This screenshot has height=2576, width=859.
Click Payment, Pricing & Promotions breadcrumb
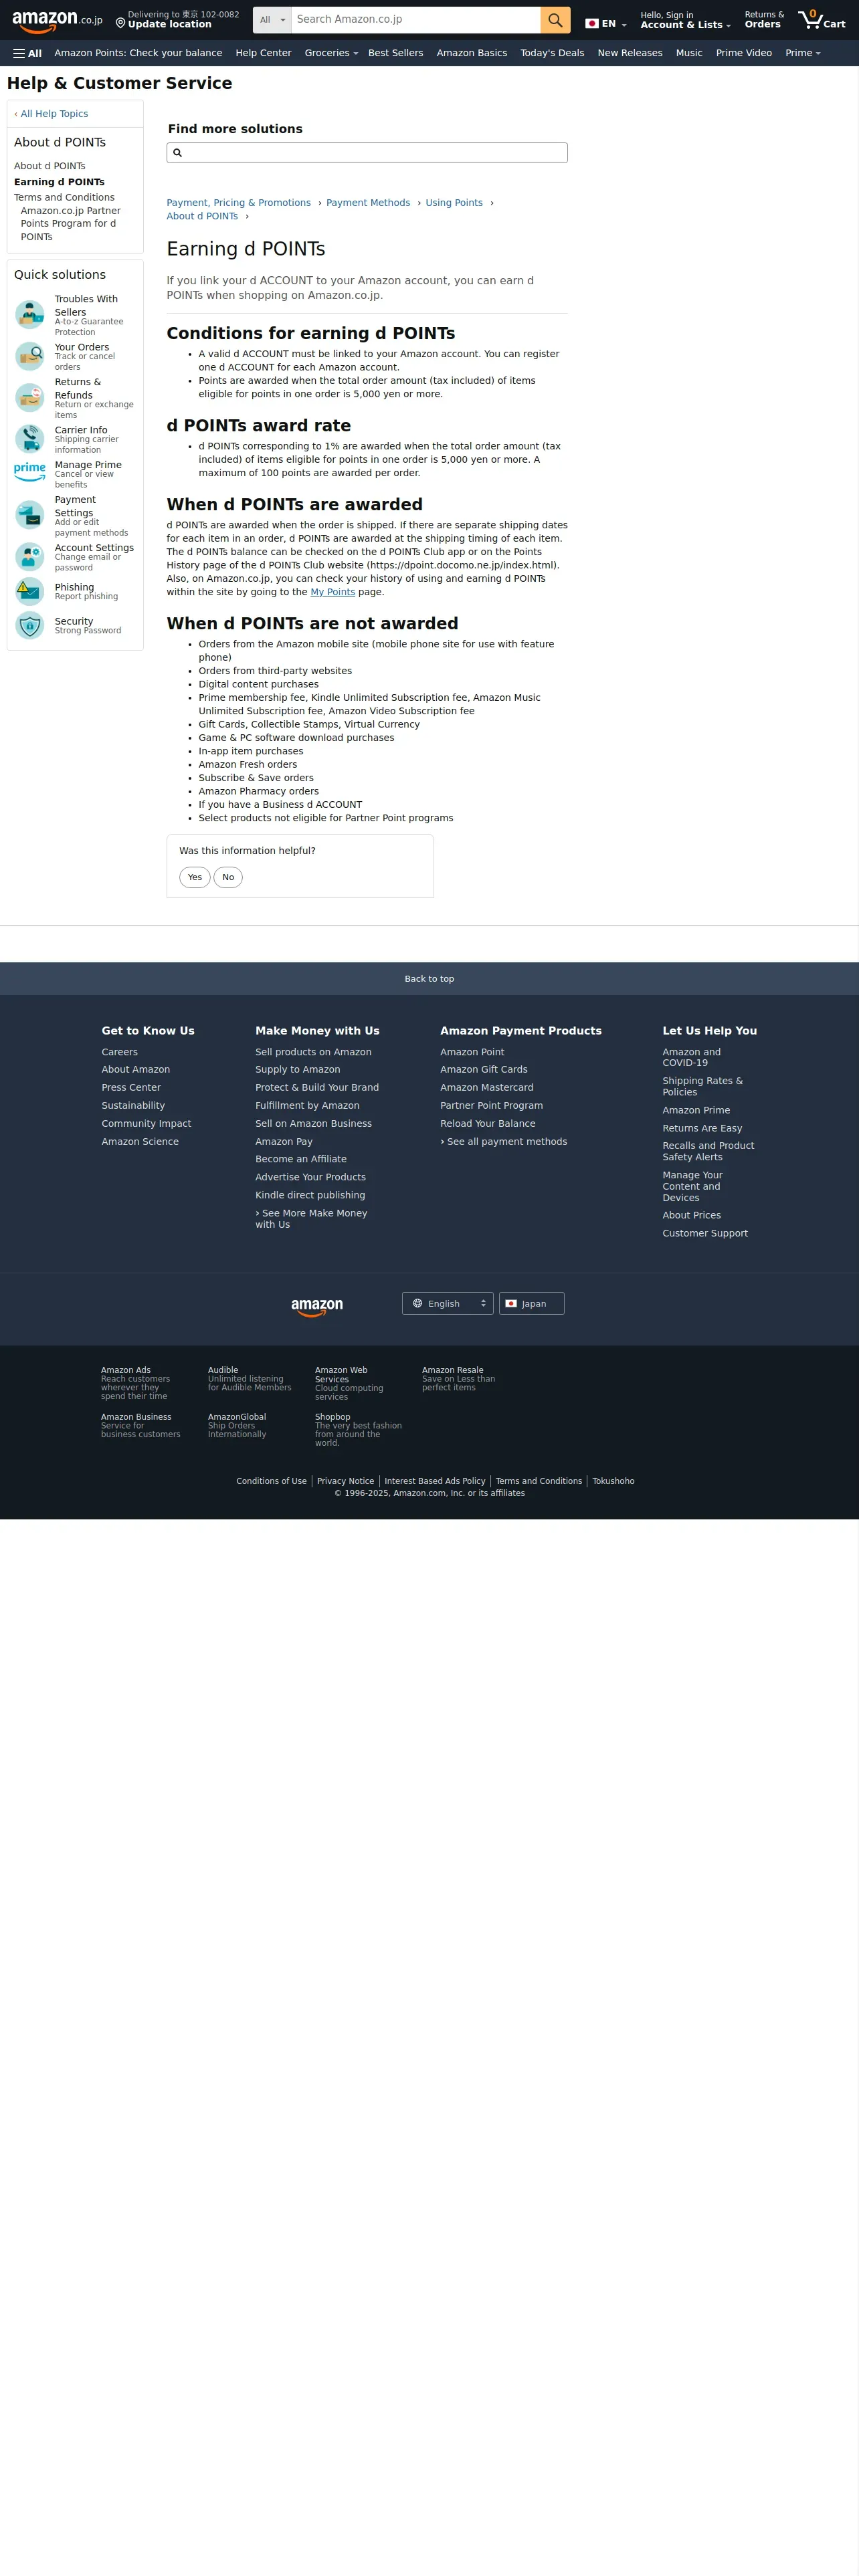pyautogui.click(x=238, y=203)
